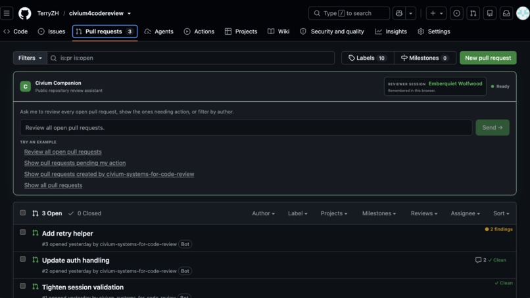530x298 pixels.
Task: Click the 'Type / to search' search box
Action: (x=349, y=13)
